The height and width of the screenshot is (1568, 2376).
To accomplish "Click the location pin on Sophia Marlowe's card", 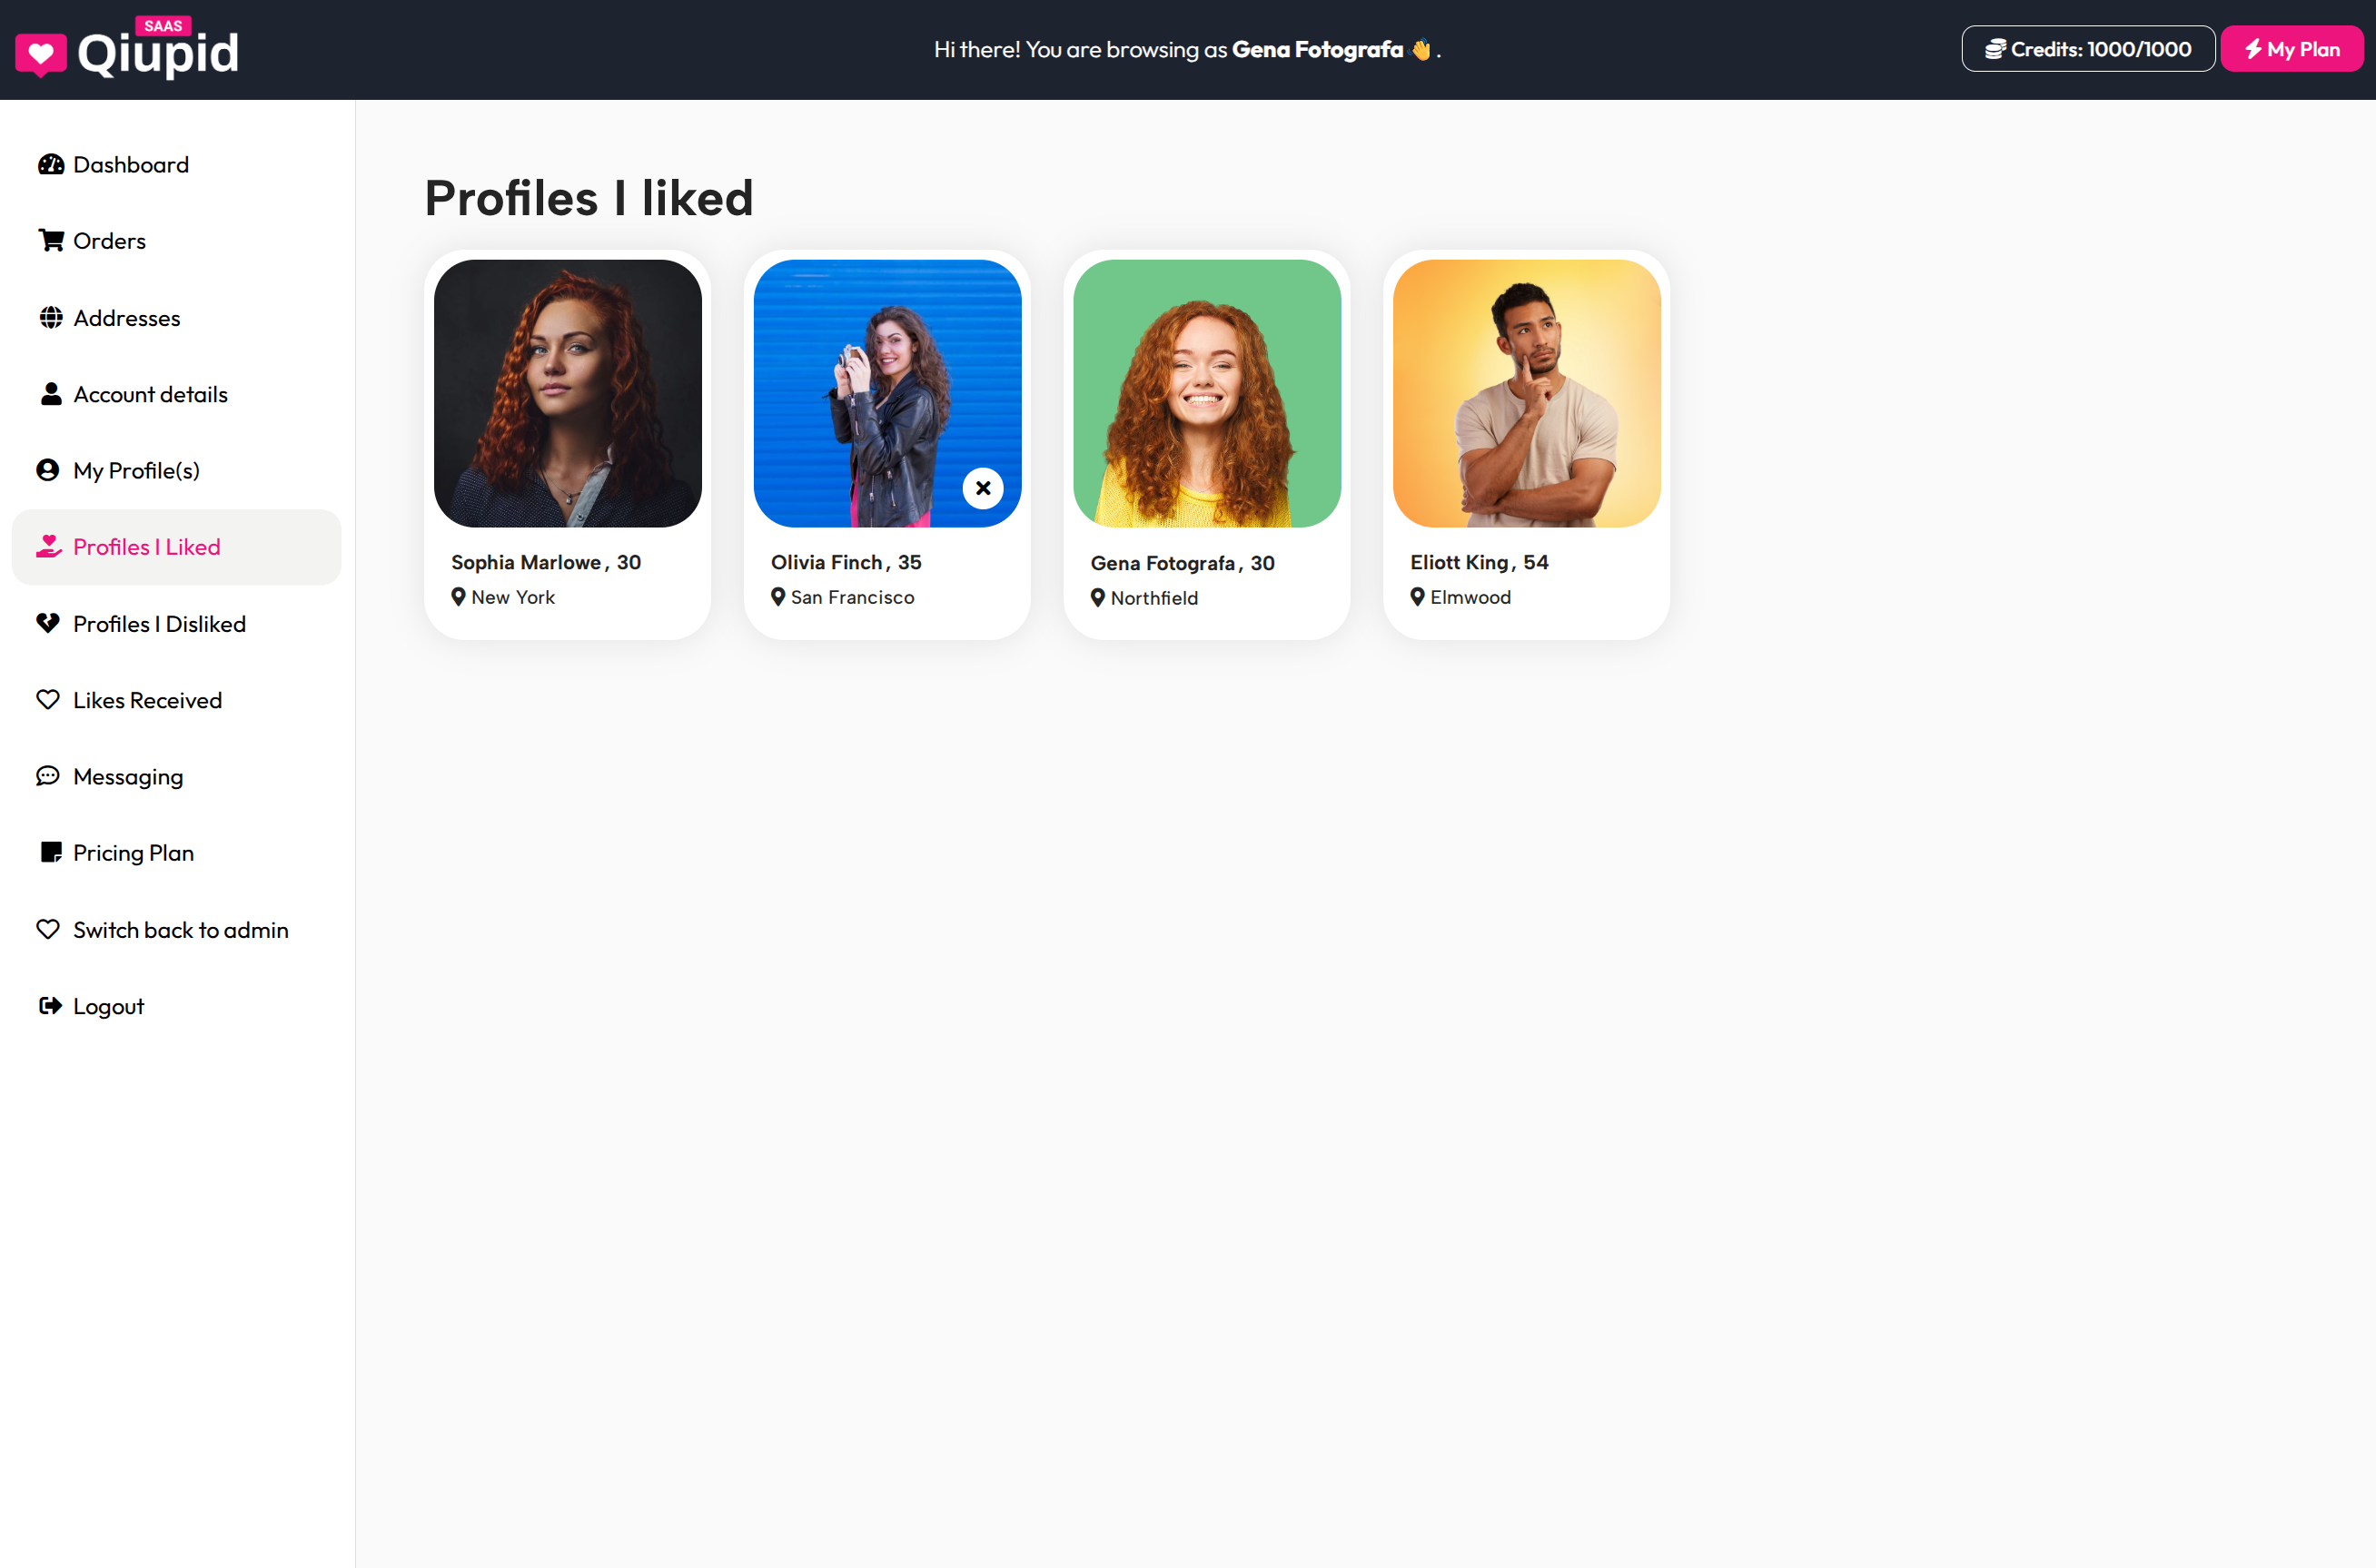I will pyautogui.click(x=460, y=596).
